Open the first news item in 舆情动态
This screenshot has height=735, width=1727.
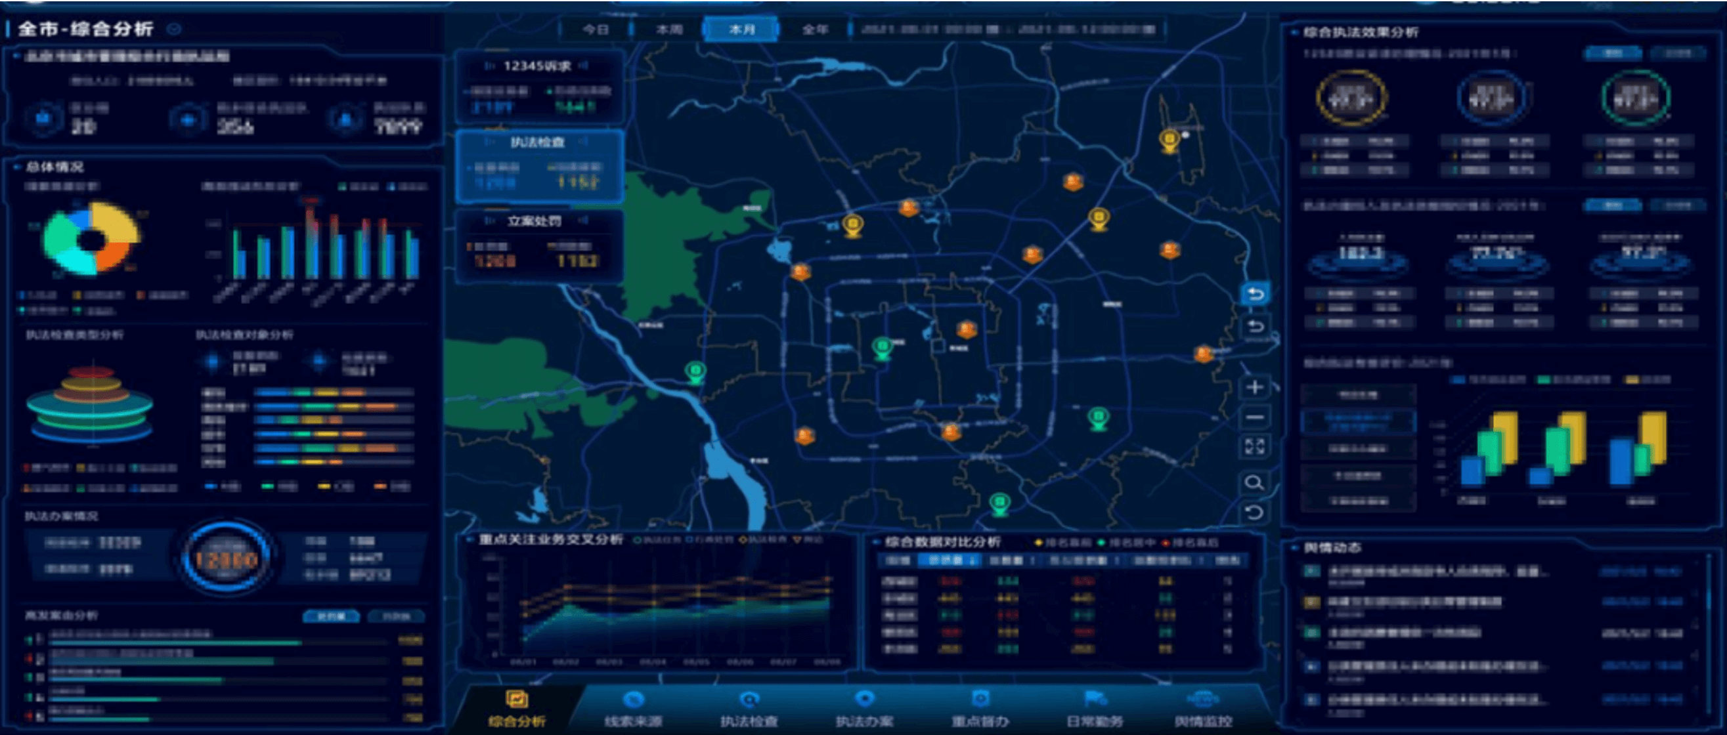[1492, 574]
